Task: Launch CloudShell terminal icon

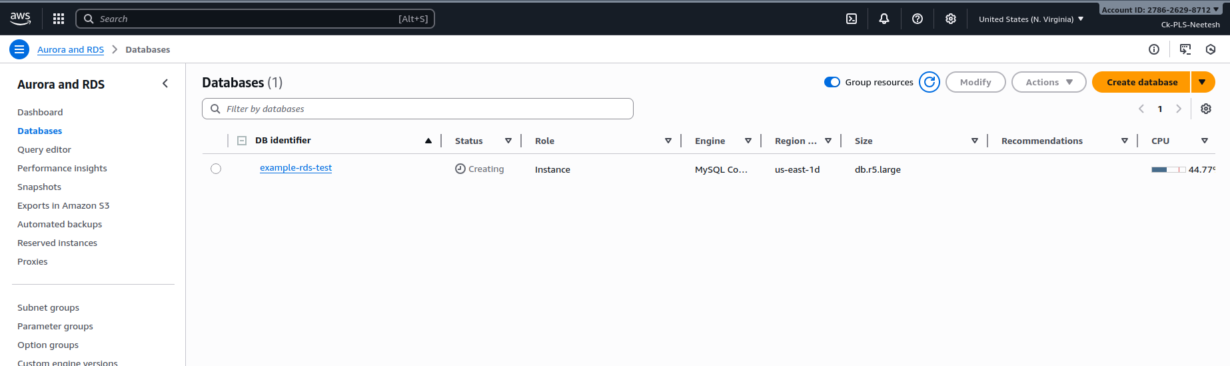Action: (852, 19)
